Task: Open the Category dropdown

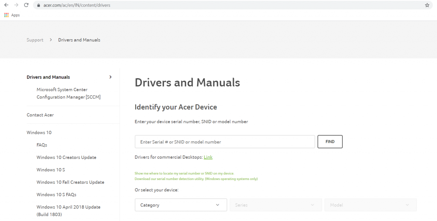Action: (181, 205)
